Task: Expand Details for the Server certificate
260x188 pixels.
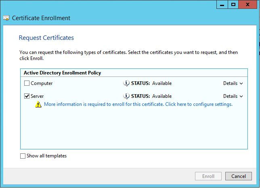Action: [x=233, y=96]
